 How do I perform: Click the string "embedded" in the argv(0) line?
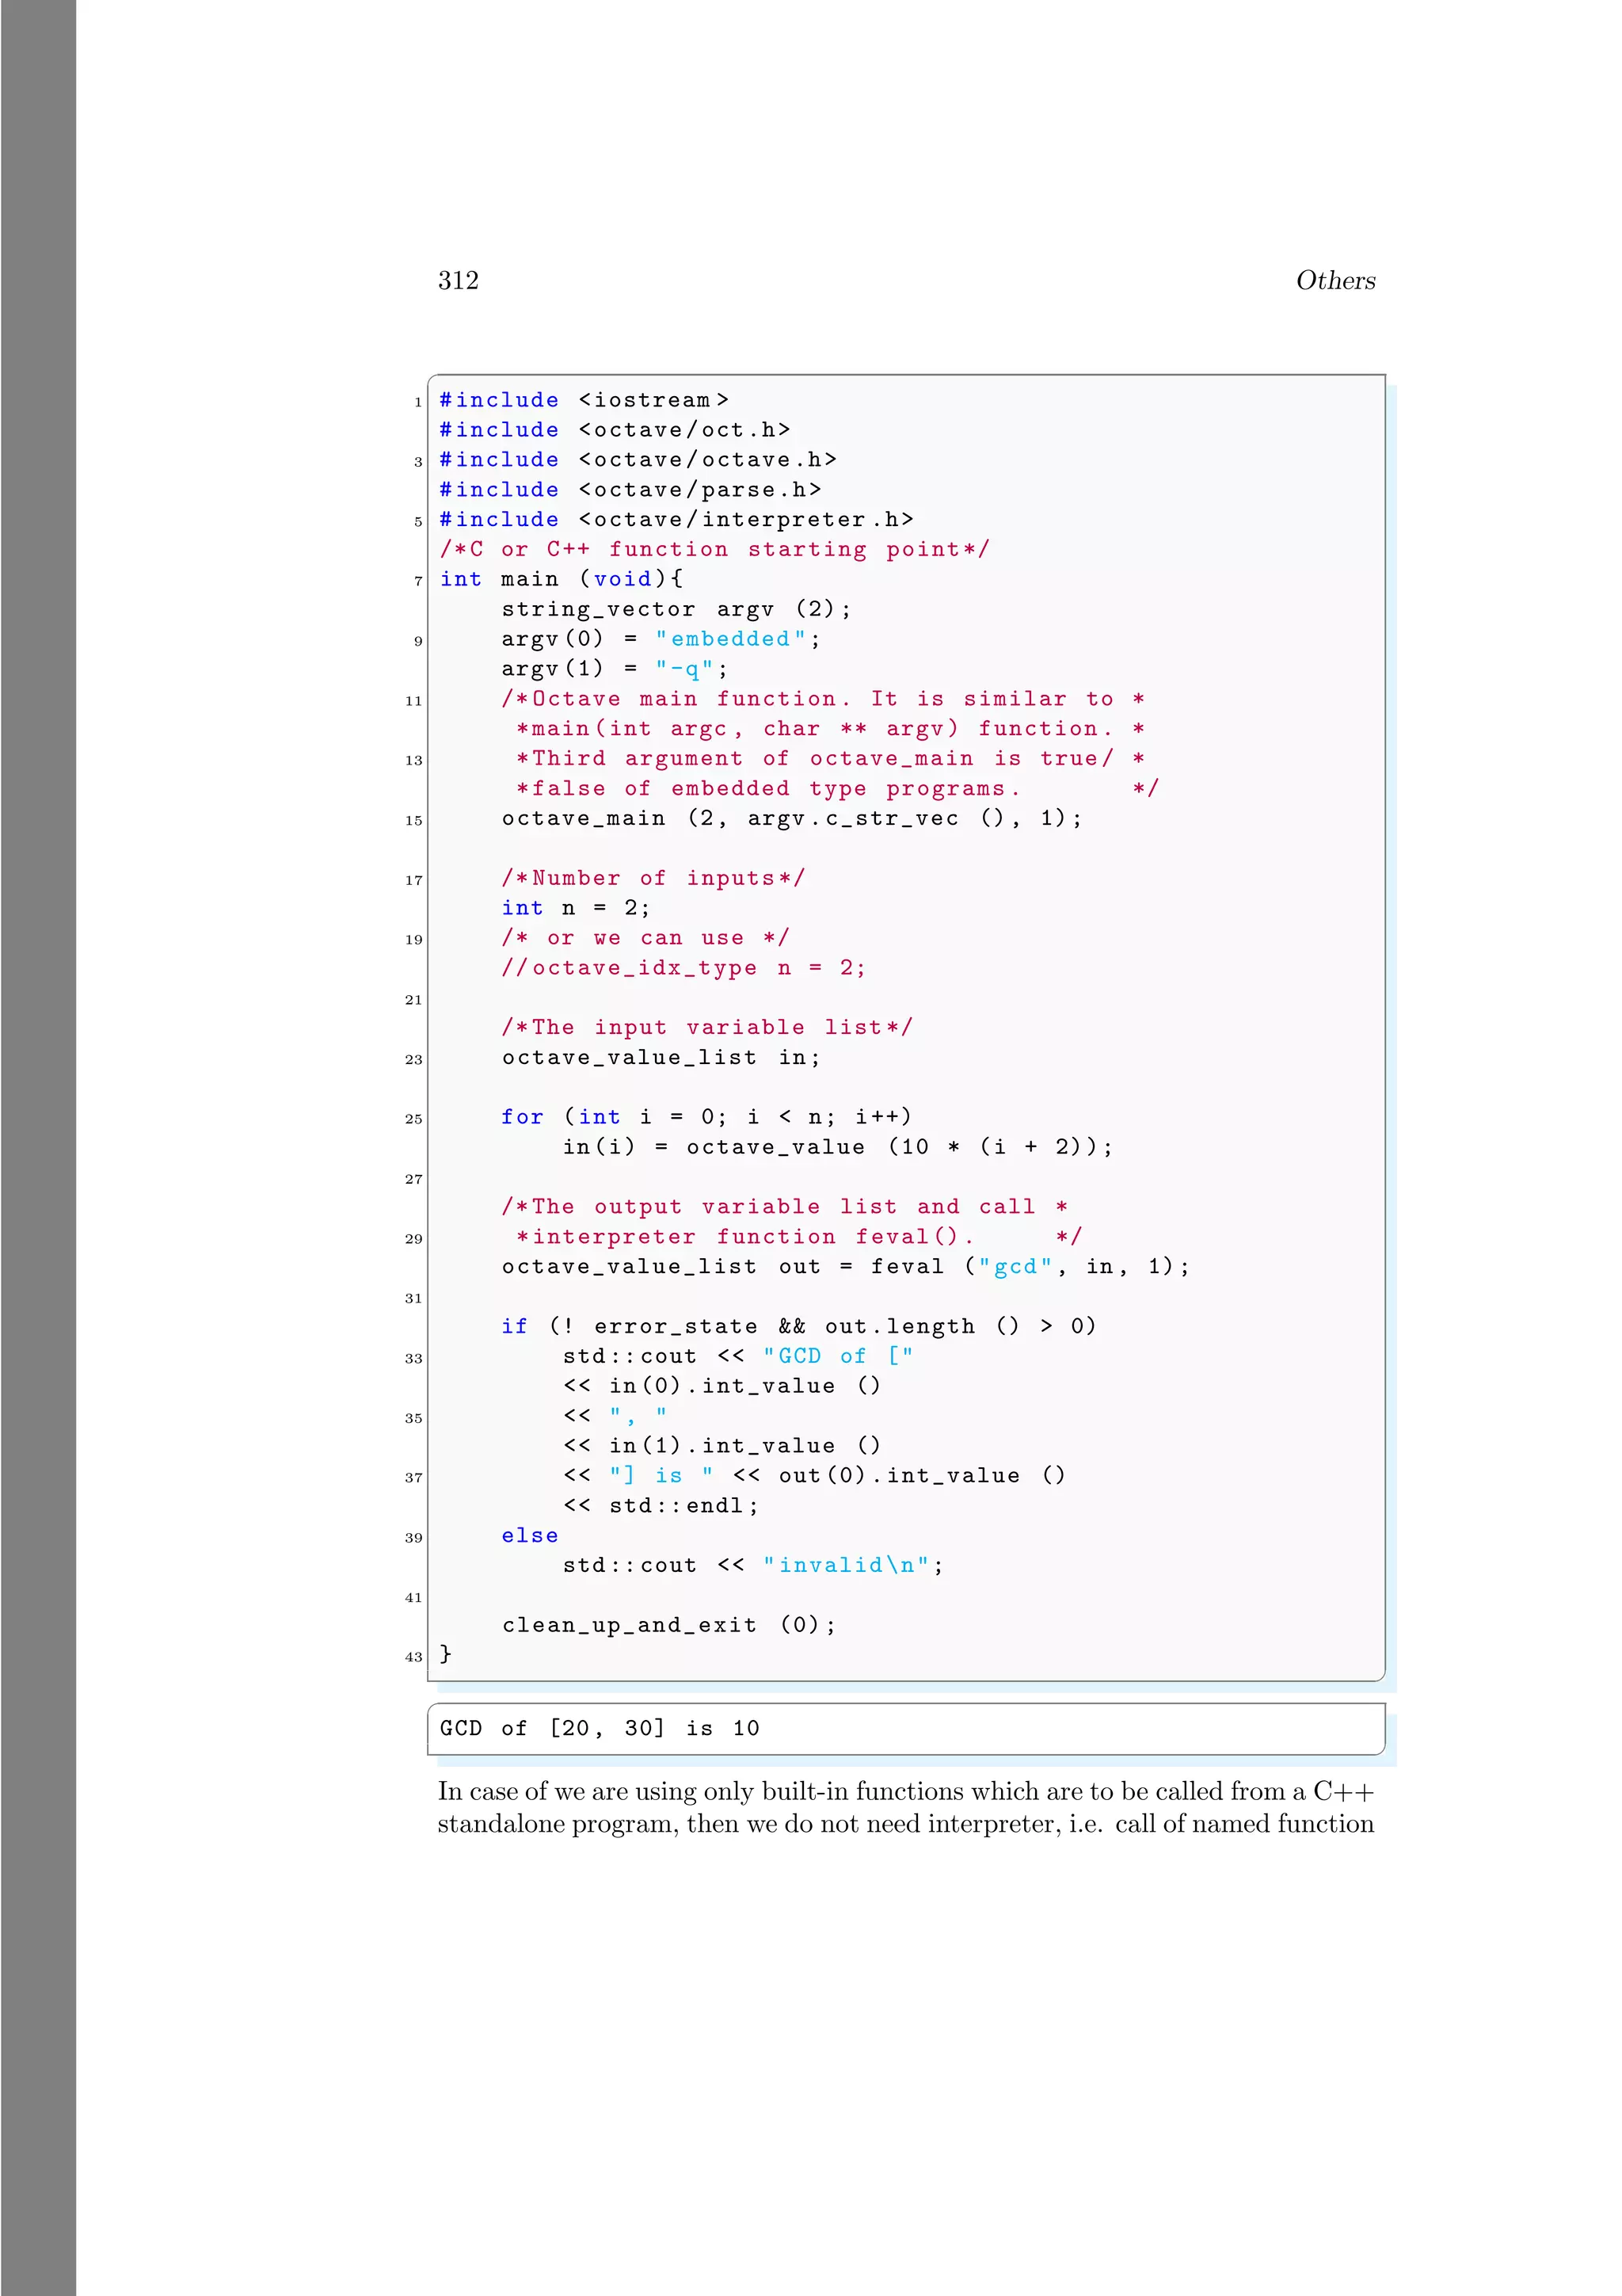click(x=729, y=638)
